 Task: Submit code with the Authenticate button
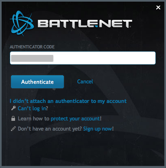37,82
